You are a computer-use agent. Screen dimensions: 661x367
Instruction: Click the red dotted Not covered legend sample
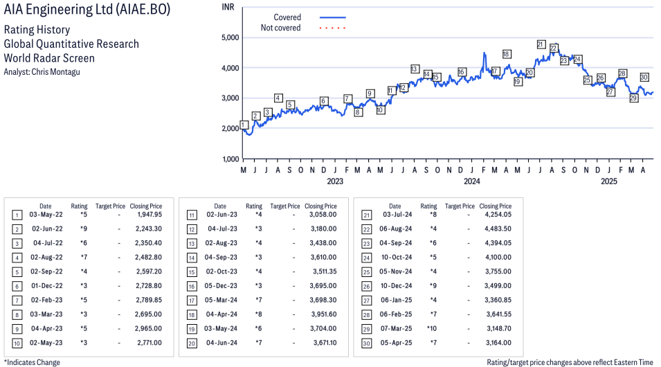click(333, 28)
